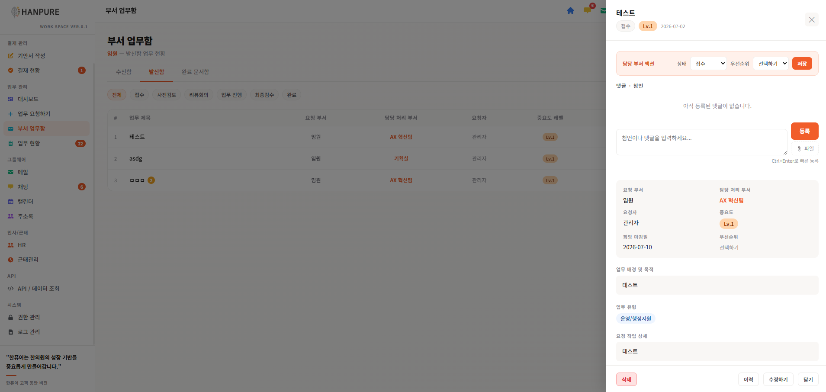The height and width of the screenshot is (392, 826).
Task: Click the orange comment count badge on row 3
Action: click(x=151, y=180)
